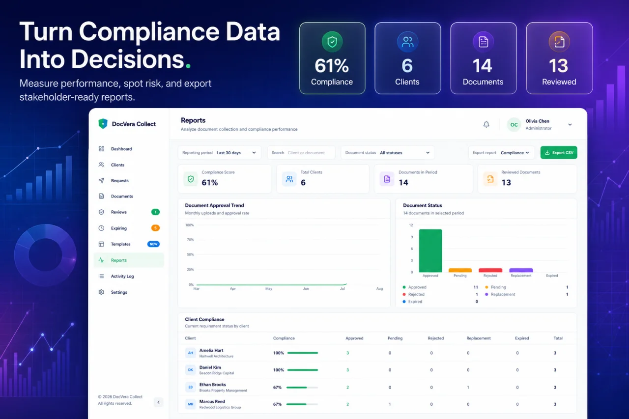Click the Redwood Logistics Group company text

click(220, 408)
